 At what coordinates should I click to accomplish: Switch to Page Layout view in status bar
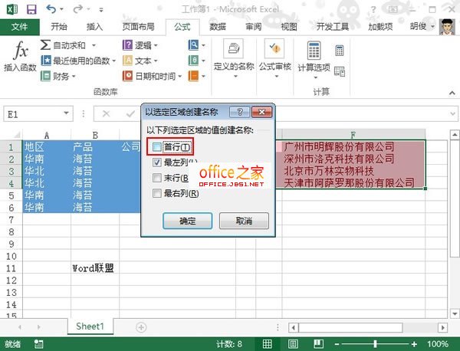293,343
